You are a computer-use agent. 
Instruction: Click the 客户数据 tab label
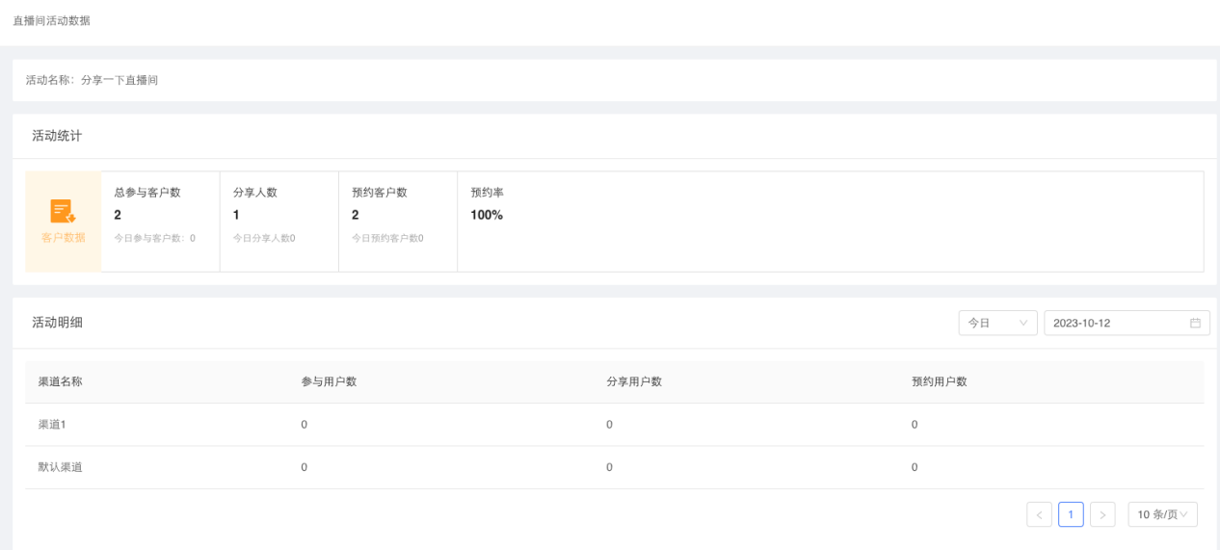click(63, 238)
